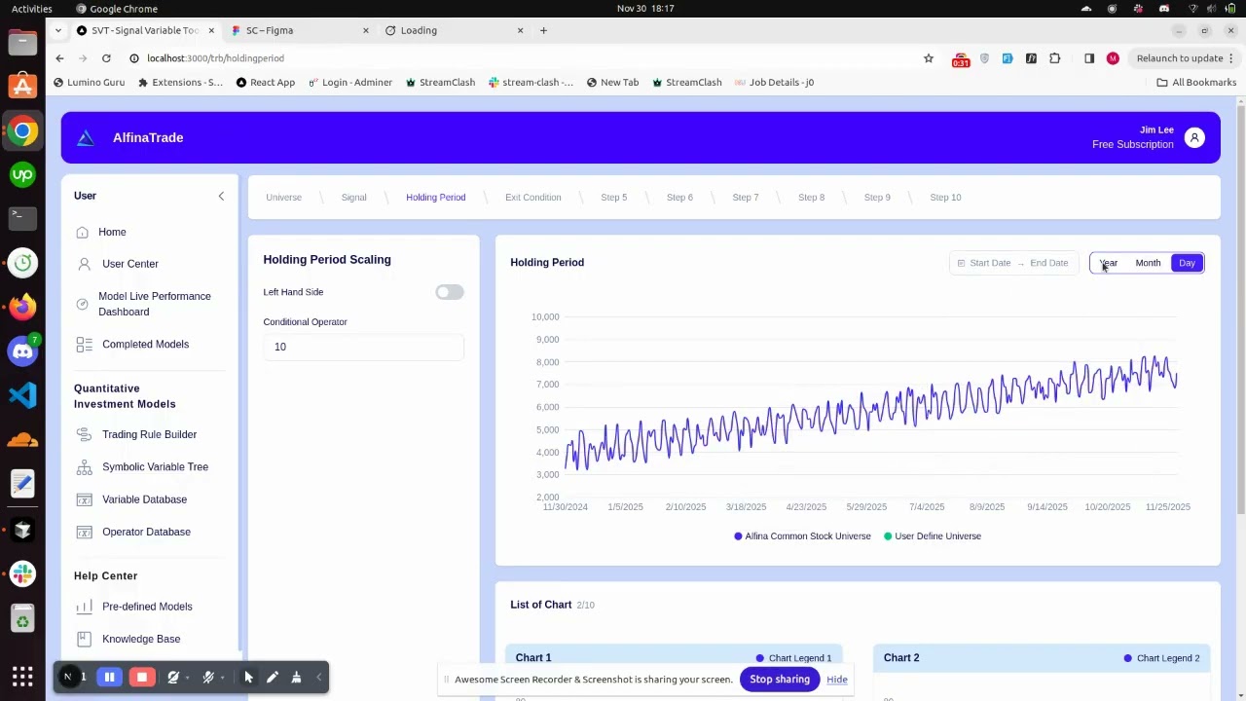Toggle User Define Universe legend series

coord(932,536)
